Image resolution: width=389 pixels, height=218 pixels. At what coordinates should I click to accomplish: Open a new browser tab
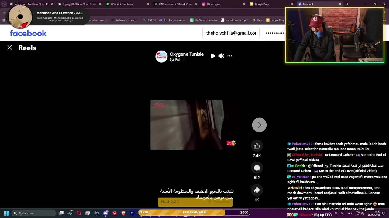pyautogui.click(x=347, y=4)
